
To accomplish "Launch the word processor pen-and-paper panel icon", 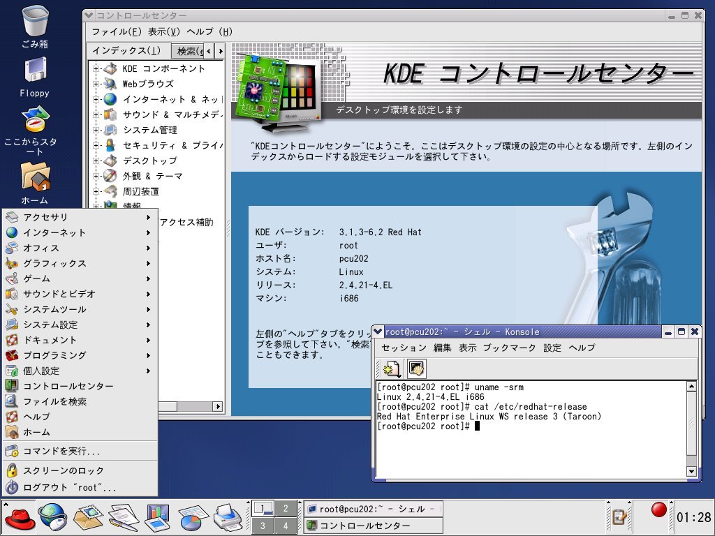I will 124,517.
